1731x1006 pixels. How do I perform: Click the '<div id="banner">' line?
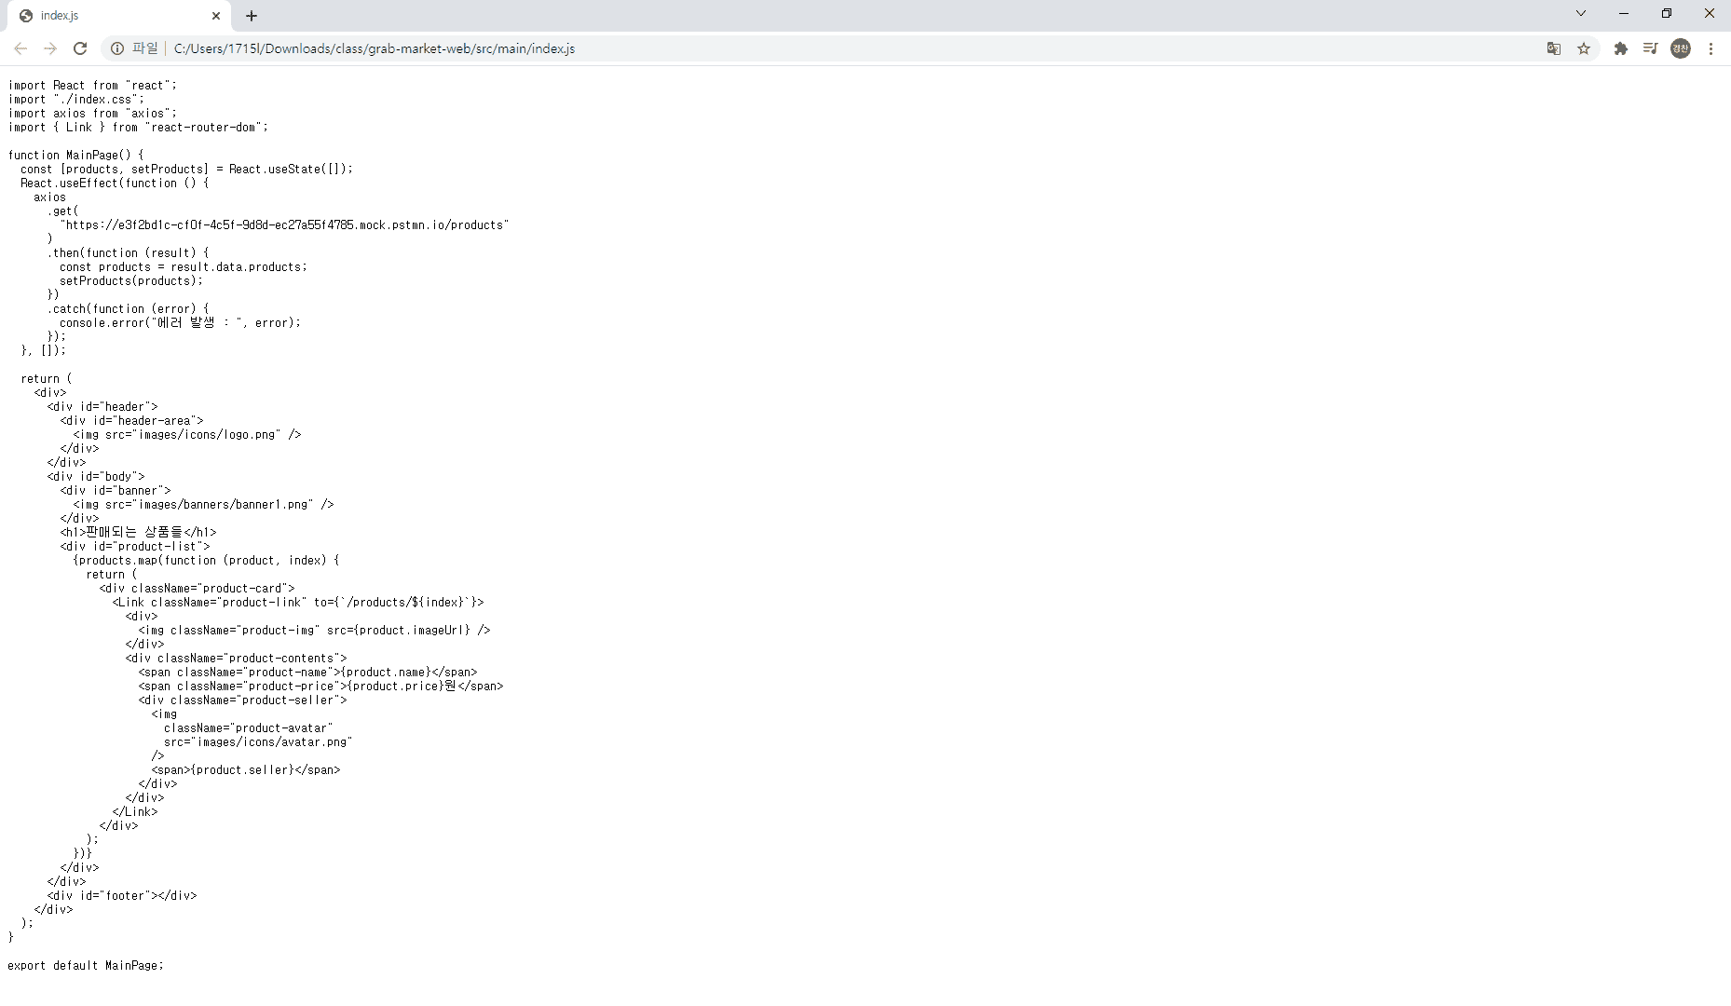116,490
